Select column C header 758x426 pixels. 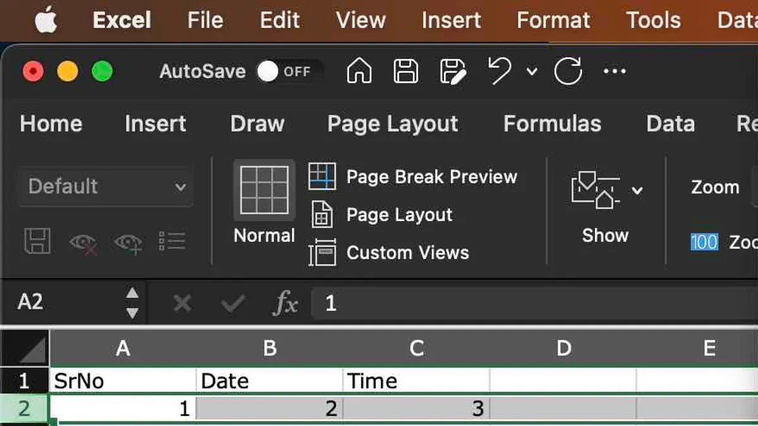(x=416, y=348)
